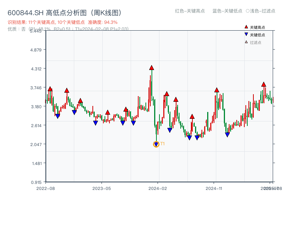Click the red key-high triangle near the right edge
Image resolution: width=303 pixels, height=227 pixels.
[x=263, y=85]
